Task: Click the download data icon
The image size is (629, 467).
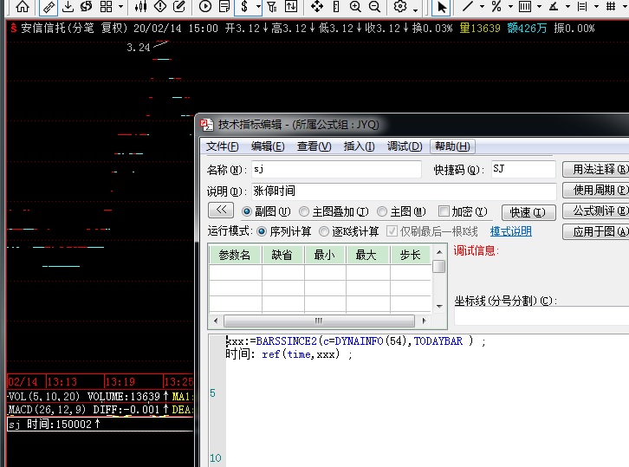Action: pyautogui.click(x=68, y=6)
